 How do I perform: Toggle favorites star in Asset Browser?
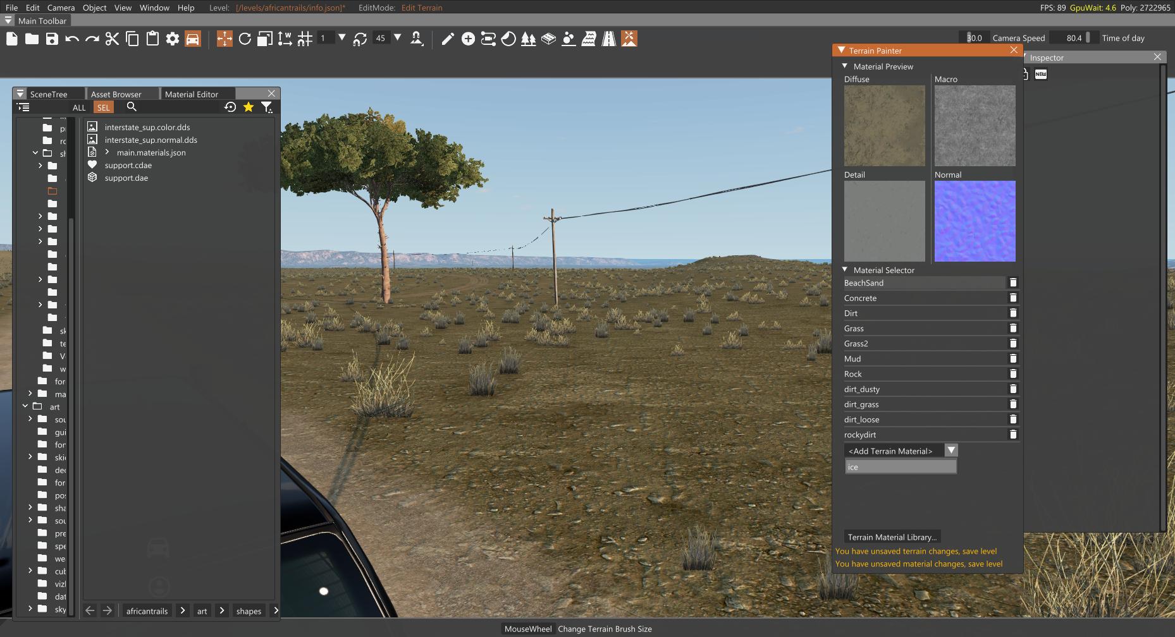pyautogui.click(x=249, y=107)
